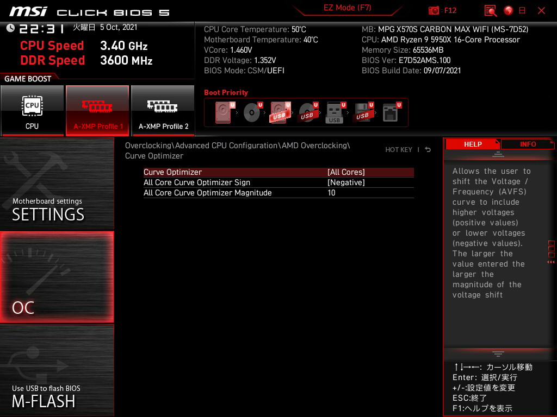Collapse help panel using top grip handle
557x417 pixels.
498,154
